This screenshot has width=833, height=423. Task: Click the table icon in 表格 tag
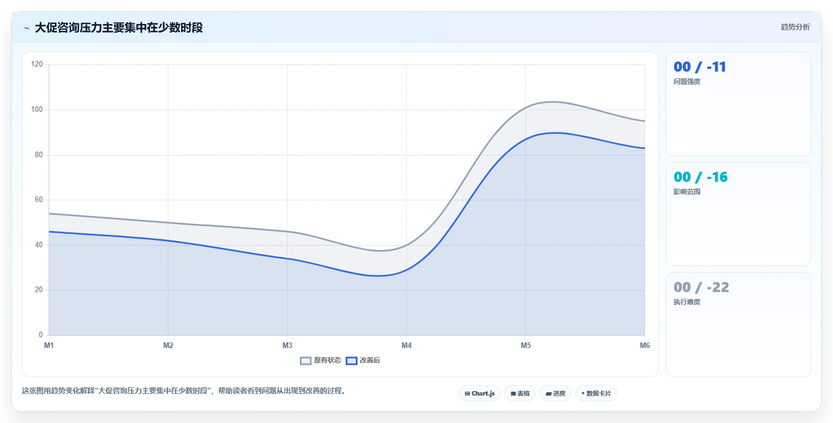513,394
